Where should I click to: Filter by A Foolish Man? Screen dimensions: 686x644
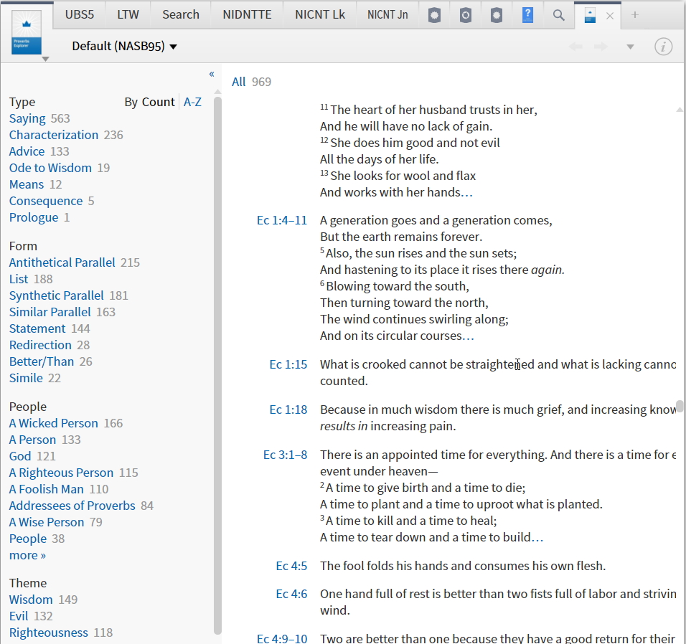coord(47,489)
